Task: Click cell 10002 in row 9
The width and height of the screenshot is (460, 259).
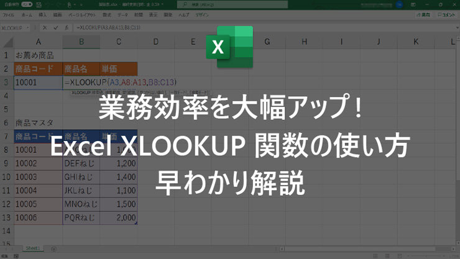Action: tap(38, 163)
